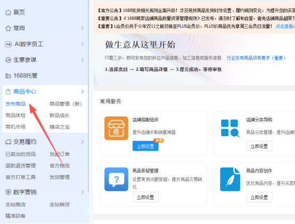
Task: Click 立即设置 for 商品内容创作
Action: (259, 197)
